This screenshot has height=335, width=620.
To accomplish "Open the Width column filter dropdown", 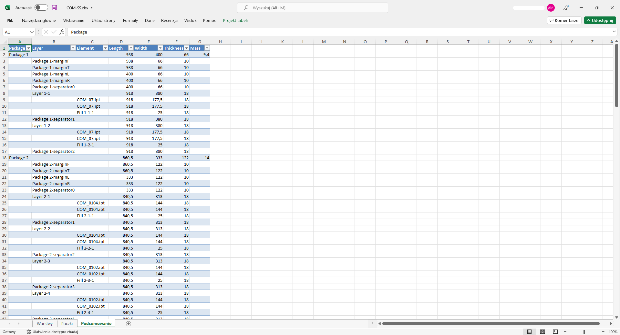I will [160, 48].
